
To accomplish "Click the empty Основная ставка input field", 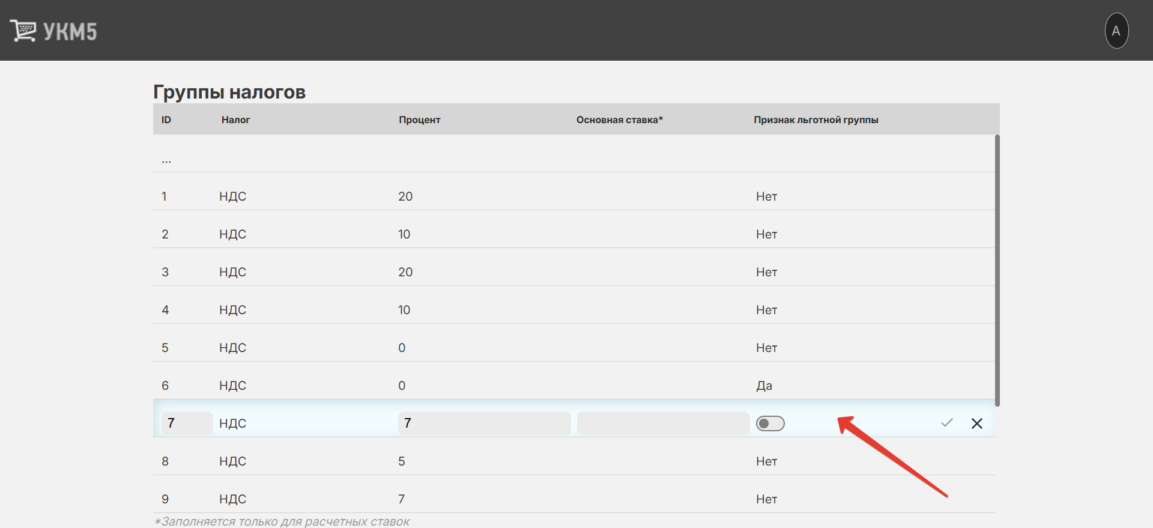I will (663, 423).
